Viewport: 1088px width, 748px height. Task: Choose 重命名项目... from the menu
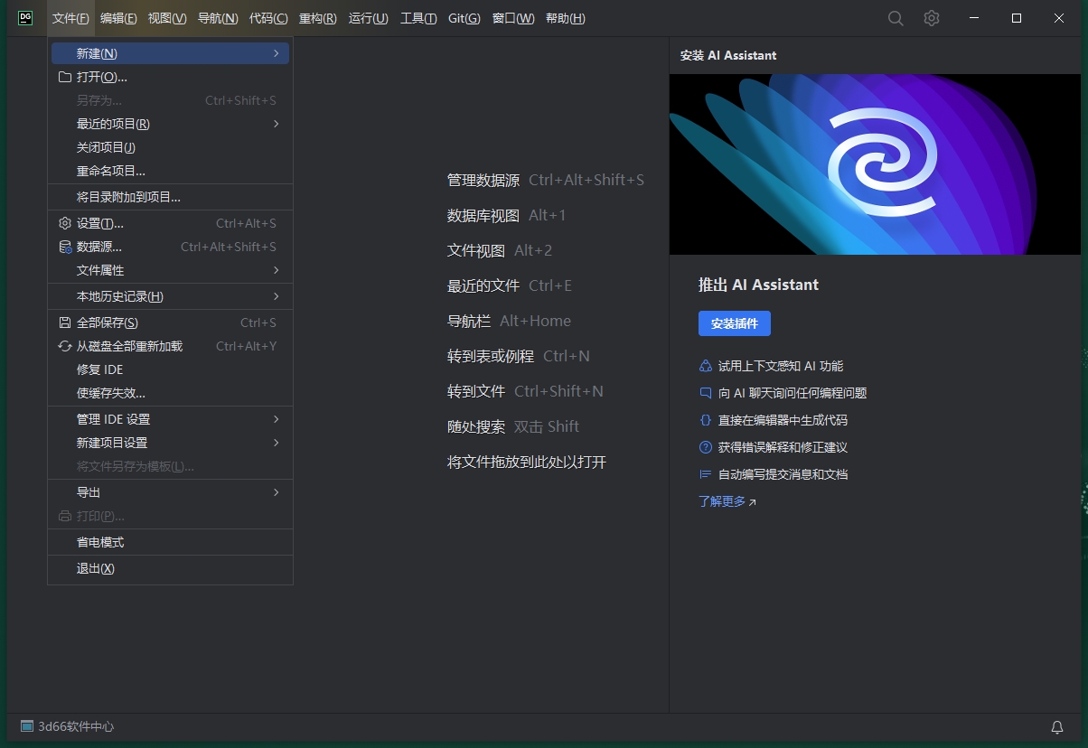point(170,171)
